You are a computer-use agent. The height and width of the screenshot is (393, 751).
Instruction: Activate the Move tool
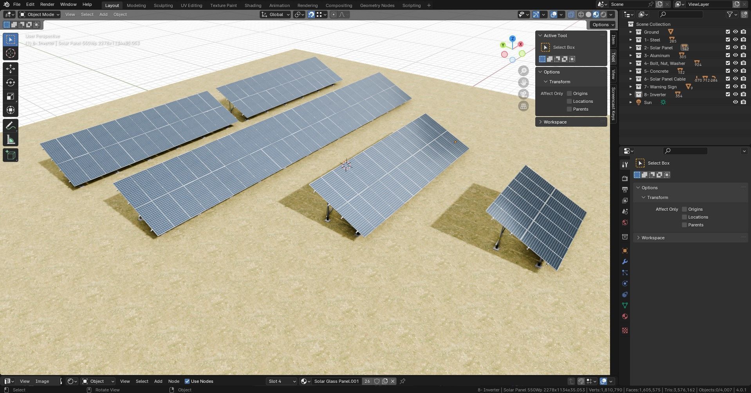coord(11,69)
